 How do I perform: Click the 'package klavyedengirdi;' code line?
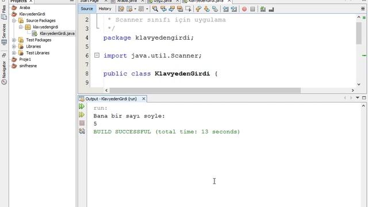pyautogui.click(x=148, y=37)
